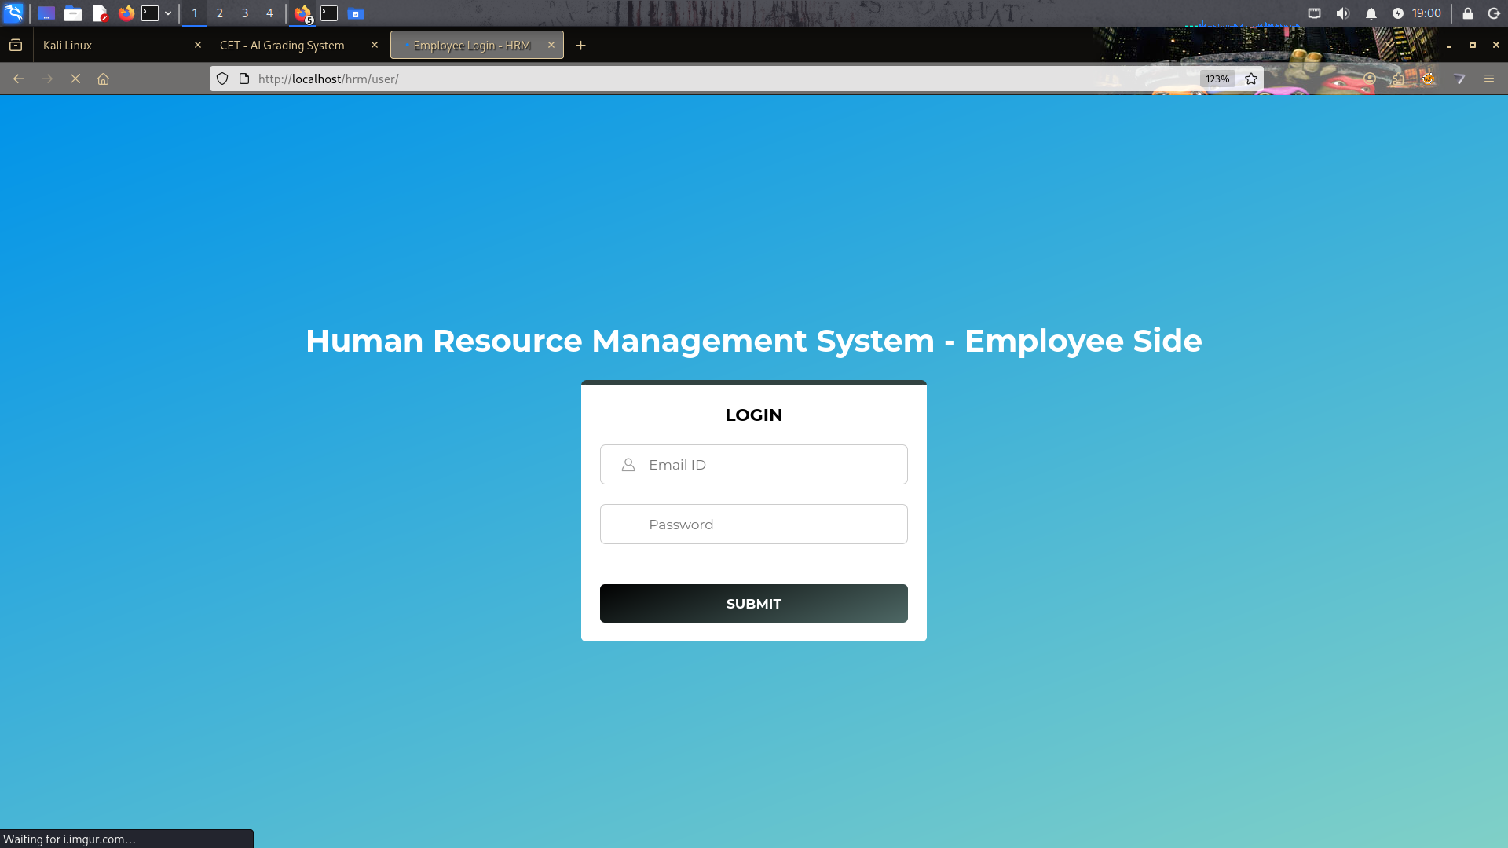This screenshot has width=1508, height=848.
Task: Go forward one page
Action: tap(47, 79)
